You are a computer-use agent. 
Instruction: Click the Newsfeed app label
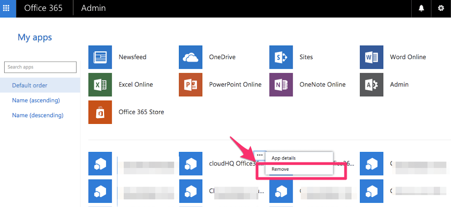132,57
